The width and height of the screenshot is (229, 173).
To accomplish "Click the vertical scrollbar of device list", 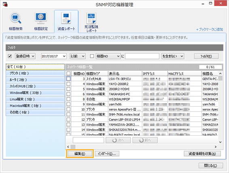I will pyautogui.click(x=221, y=108).
